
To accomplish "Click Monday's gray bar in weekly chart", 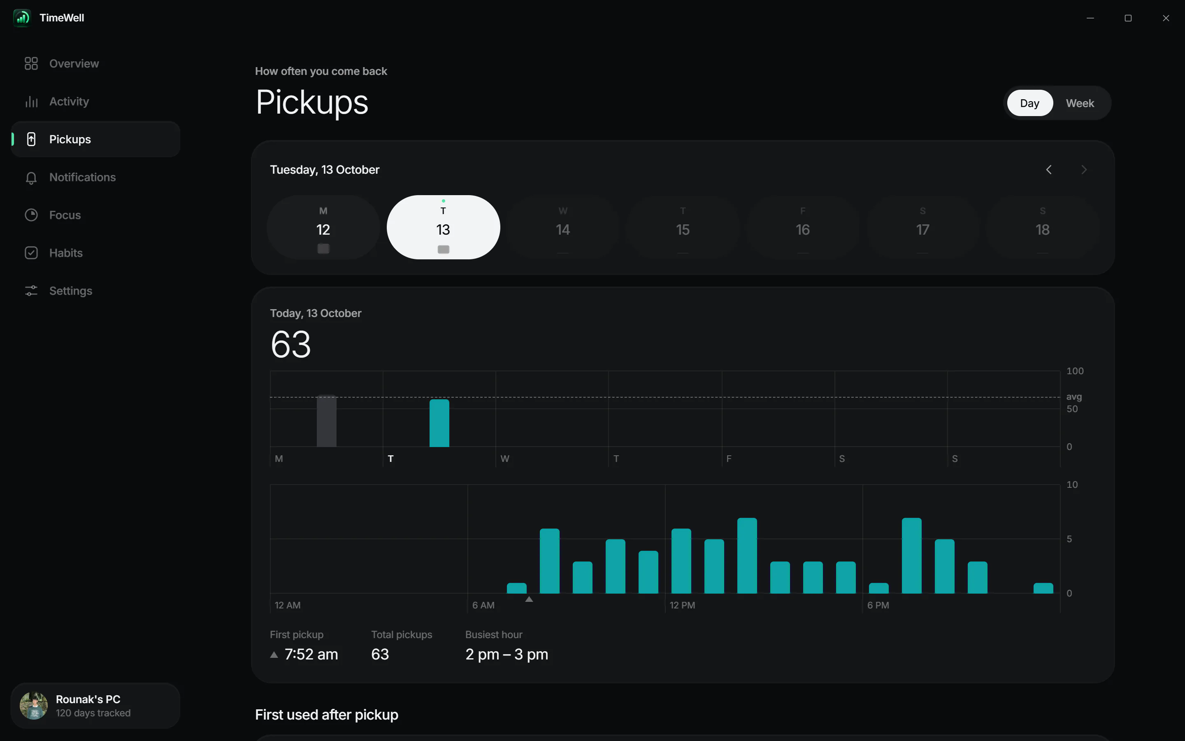I will 327,421.
